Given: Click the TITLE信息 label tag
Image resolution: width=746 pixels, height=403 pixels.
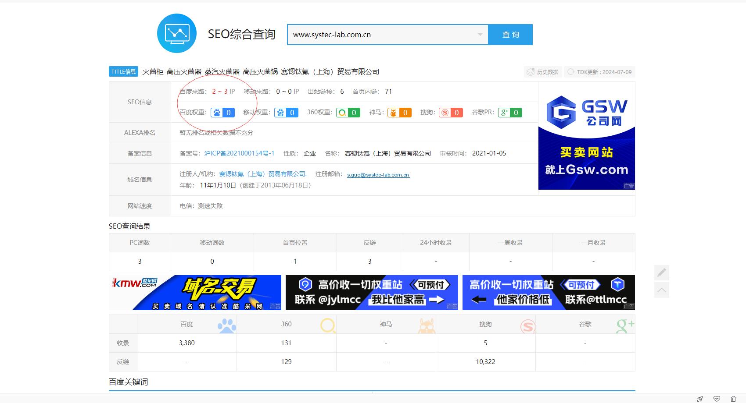Looking at the screenshot, I should click(123, 72).
